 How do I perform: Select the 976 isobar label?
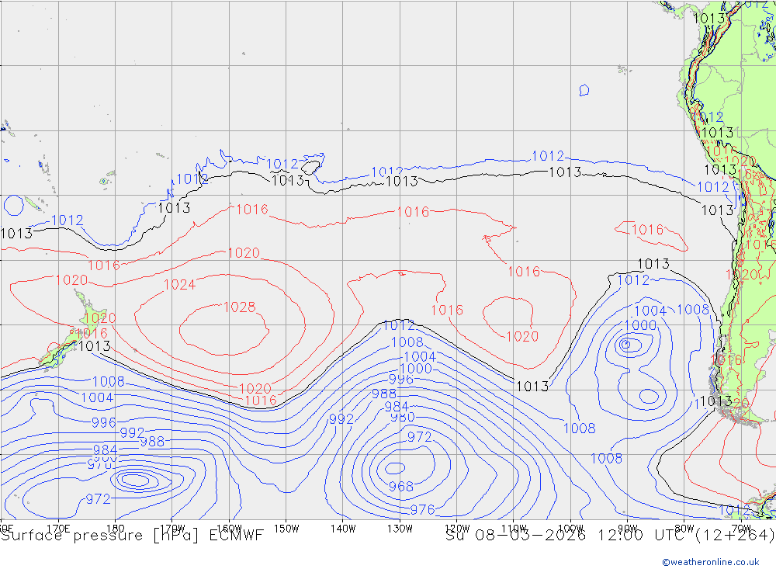click(x=423, y=509)
